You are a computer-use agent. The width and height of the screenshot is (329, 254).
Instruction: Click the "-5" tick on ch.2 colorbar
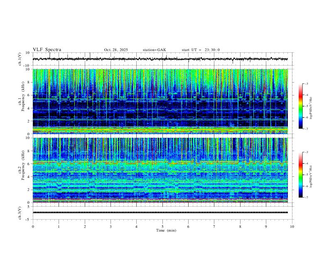tap(306, 175)
